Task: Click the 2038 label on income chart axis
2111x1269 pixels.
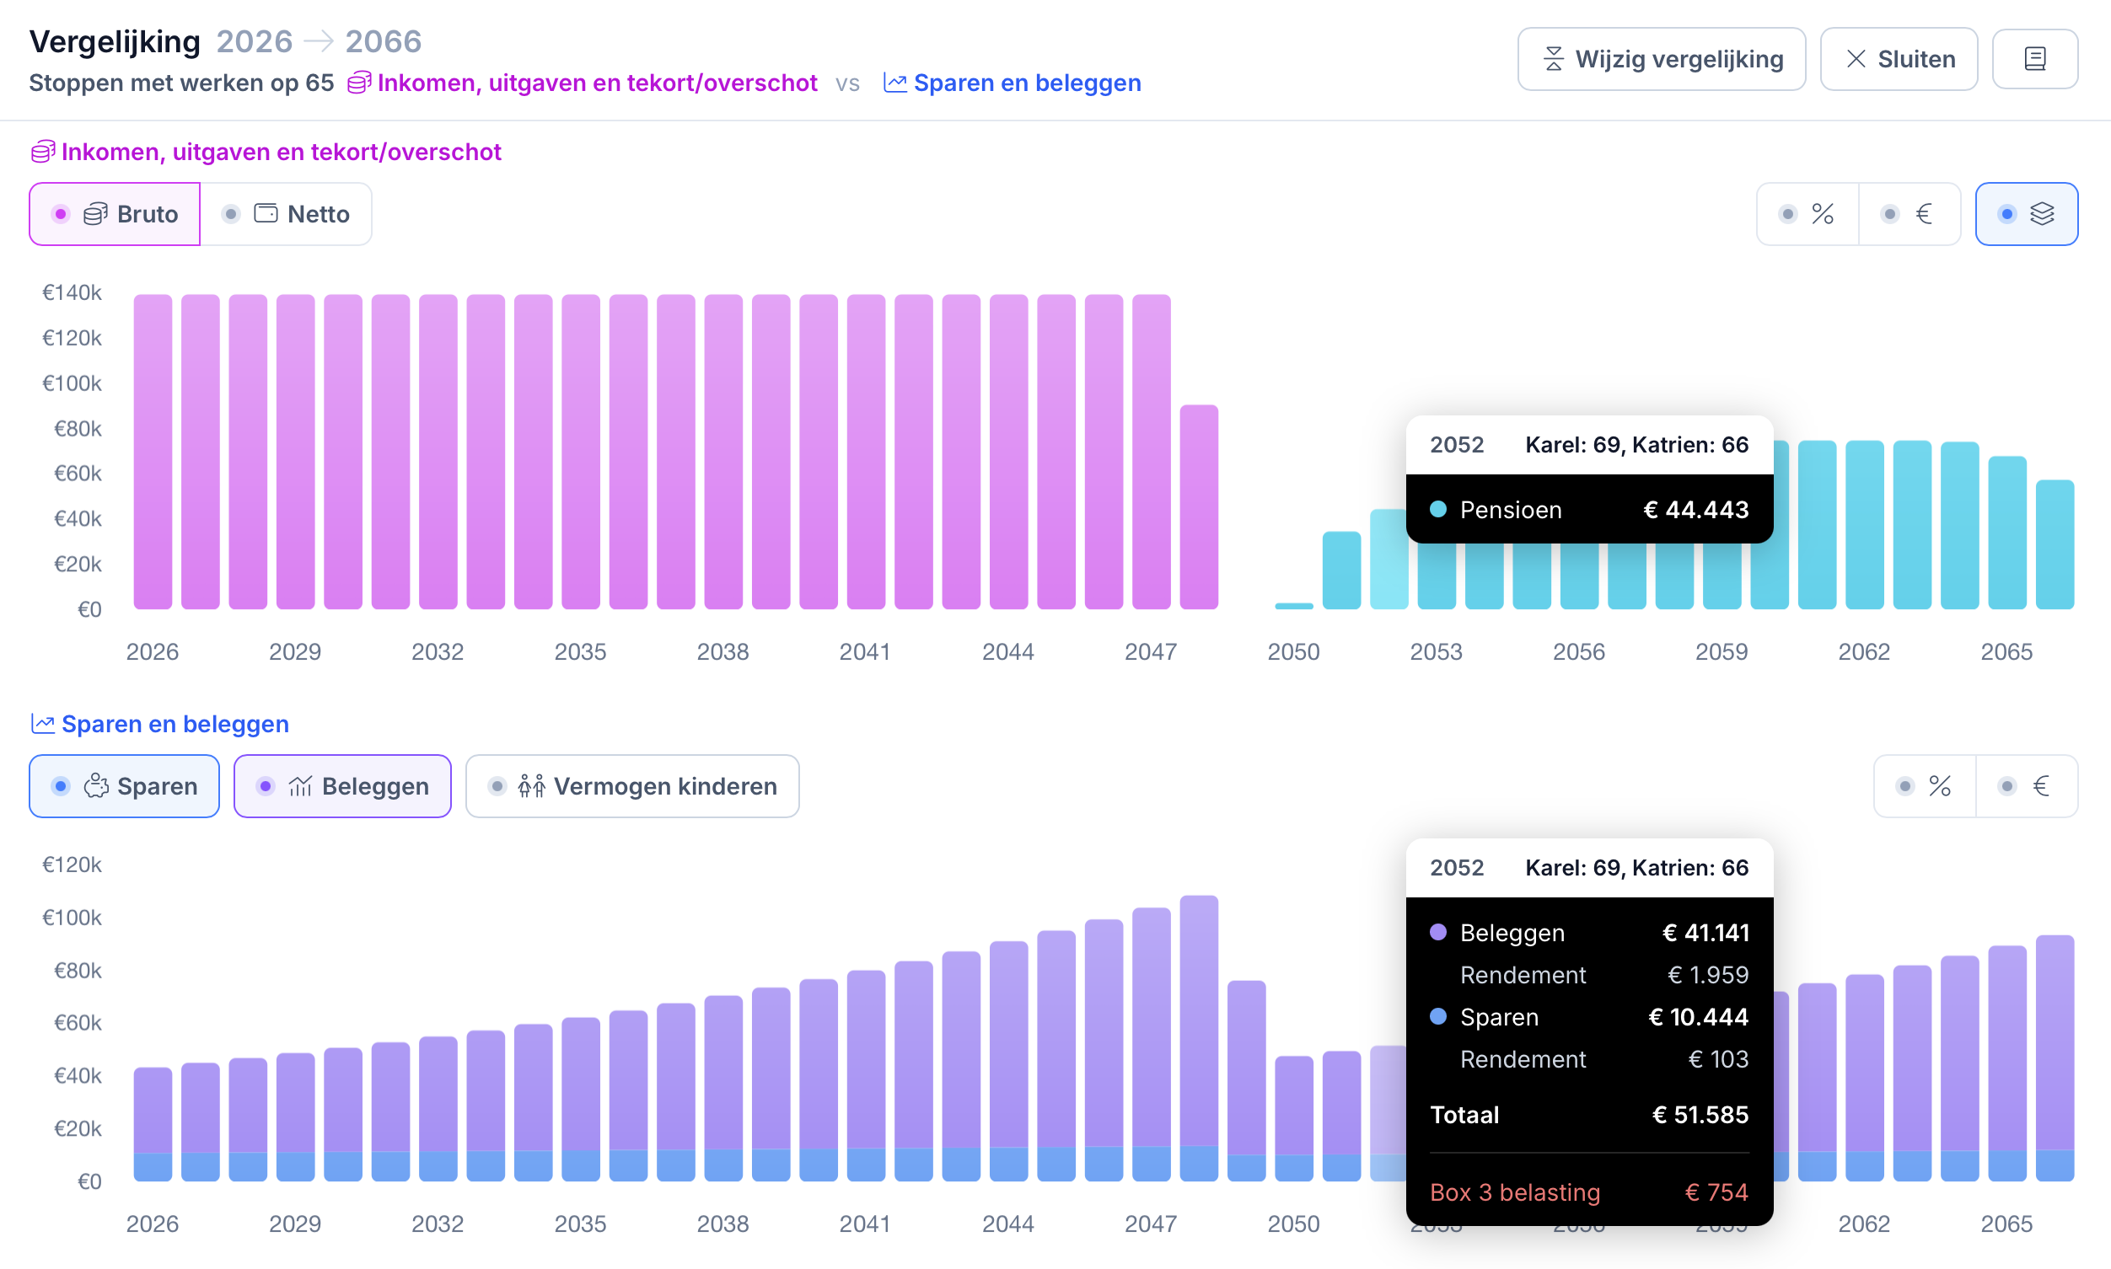Action: click(x=722, y=651)
